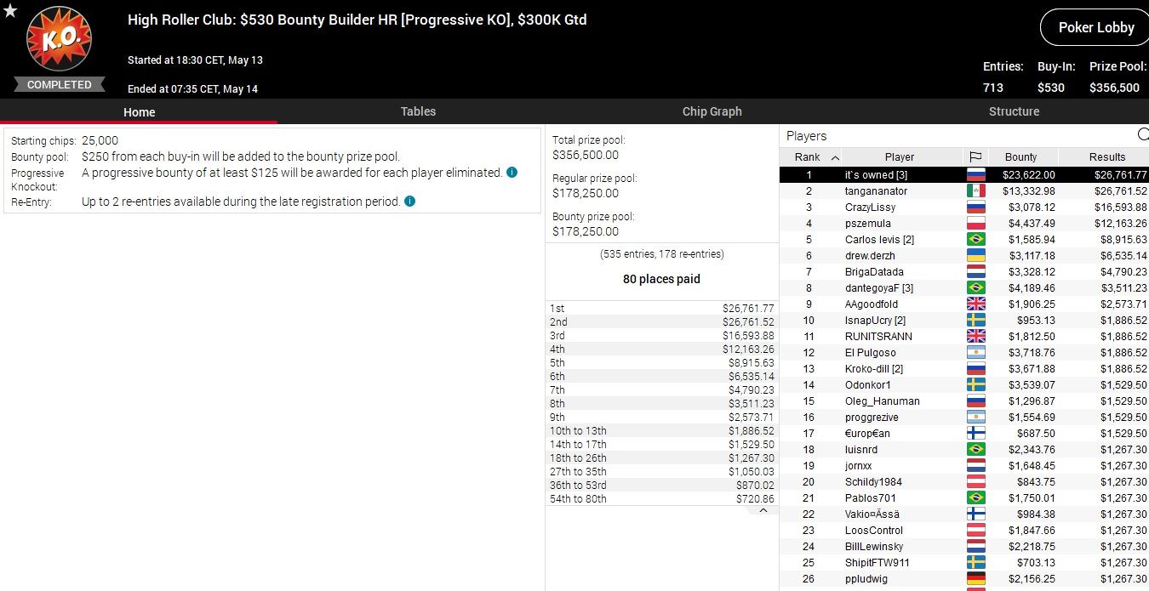Sort by Player column header
The width and height of the screenshot is (1149, 591).
click(x=899, y=157)
